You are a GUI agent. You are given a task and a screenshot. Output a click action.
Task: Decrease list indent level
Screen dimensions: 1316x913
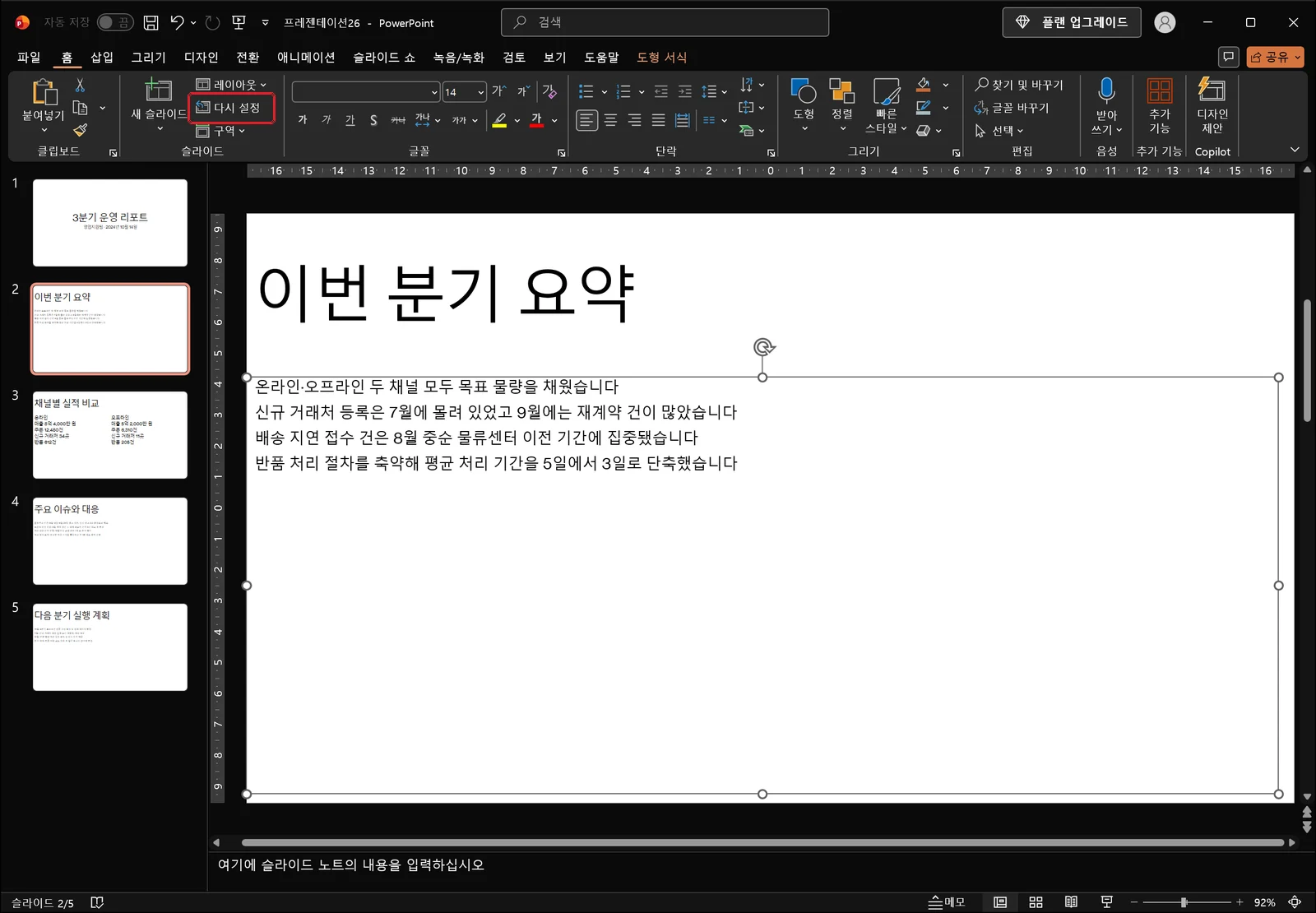point(660,91)
